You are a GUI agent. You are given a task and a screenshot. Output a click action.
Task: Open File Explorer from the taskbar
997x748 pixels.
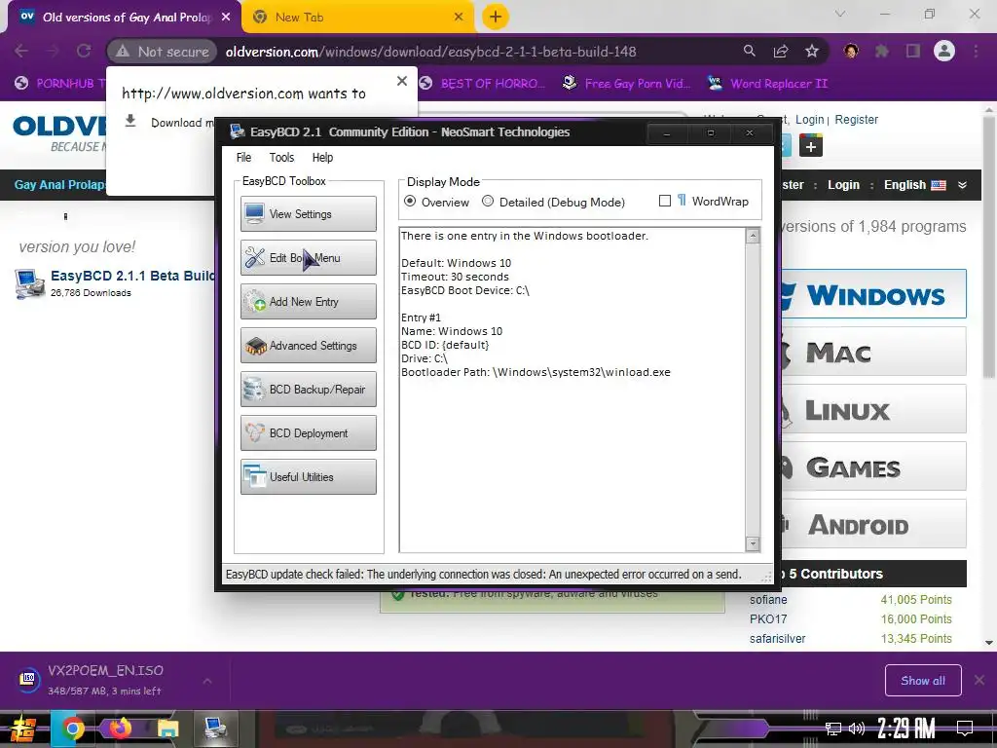pyautogui.click(x=167, y=729)
